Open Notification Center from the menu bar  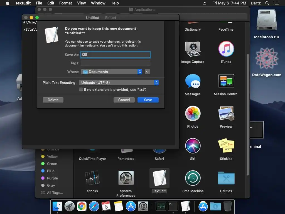[276, 3]
